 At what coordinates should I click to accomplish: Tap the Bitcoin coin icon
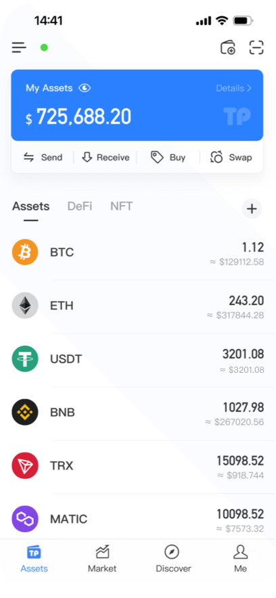(x=25, y=252)
